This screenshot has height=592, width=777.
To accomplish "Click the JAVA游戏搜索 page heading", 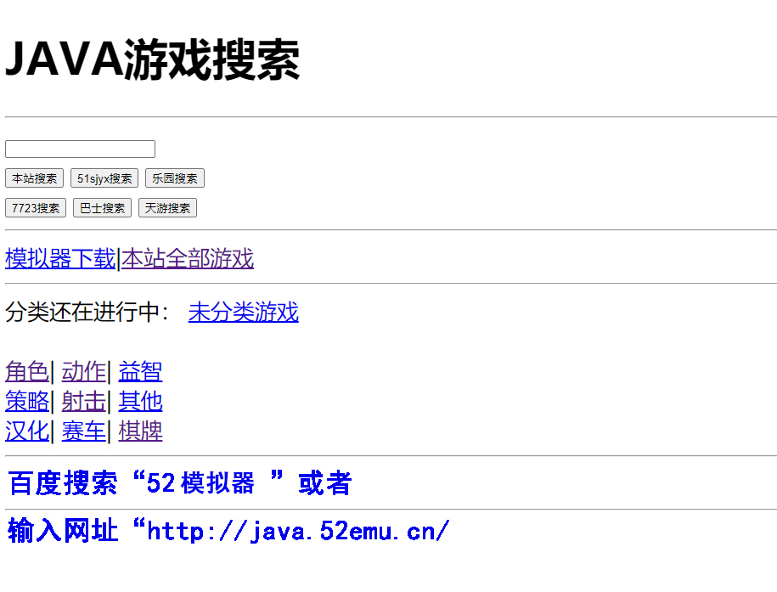I will pyautogui.click(x=153, y=59).
